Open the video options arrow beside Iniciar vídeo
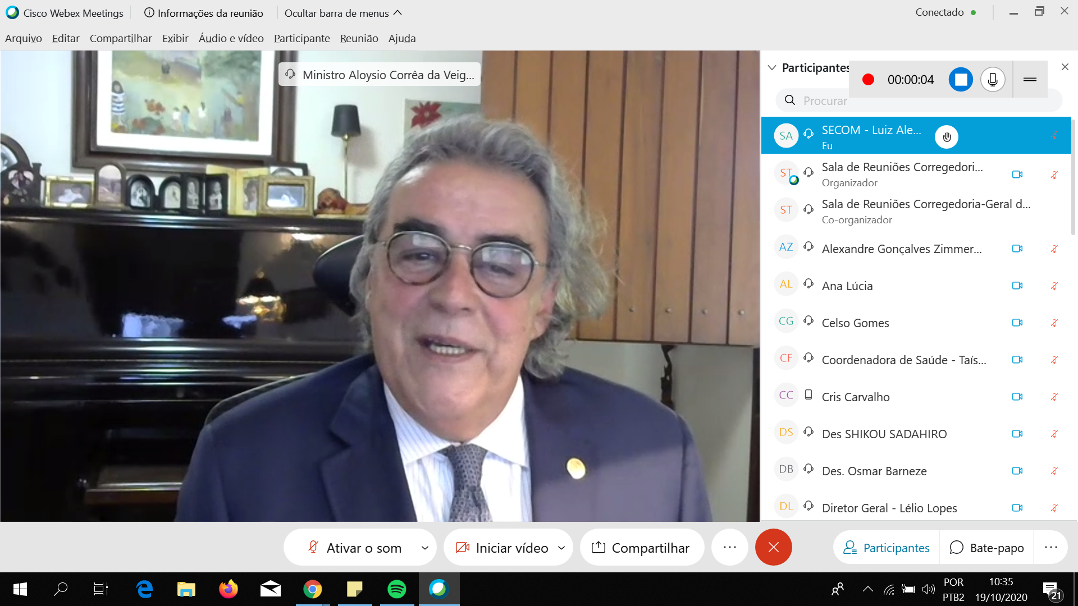This screenshot has width=1078, height=606. (x=561, y=548)
